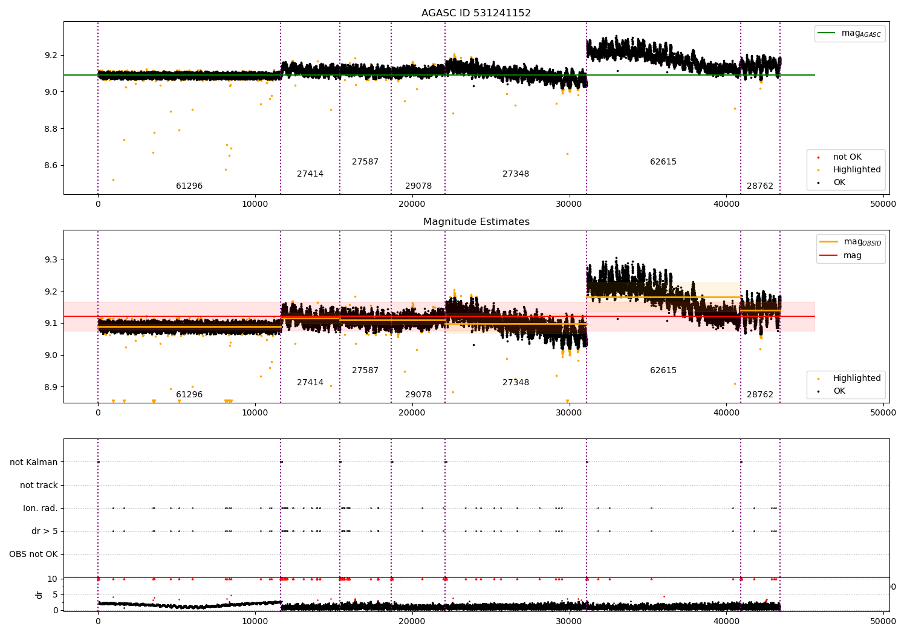Click x-tick 50000 under the top plot

pyautogui.click(x=883, y=204)
